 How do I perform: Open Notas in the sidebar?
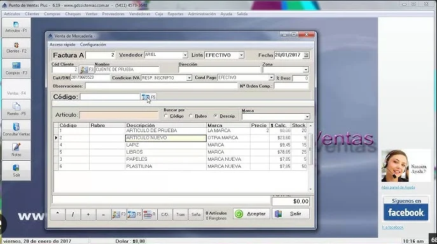16,150
